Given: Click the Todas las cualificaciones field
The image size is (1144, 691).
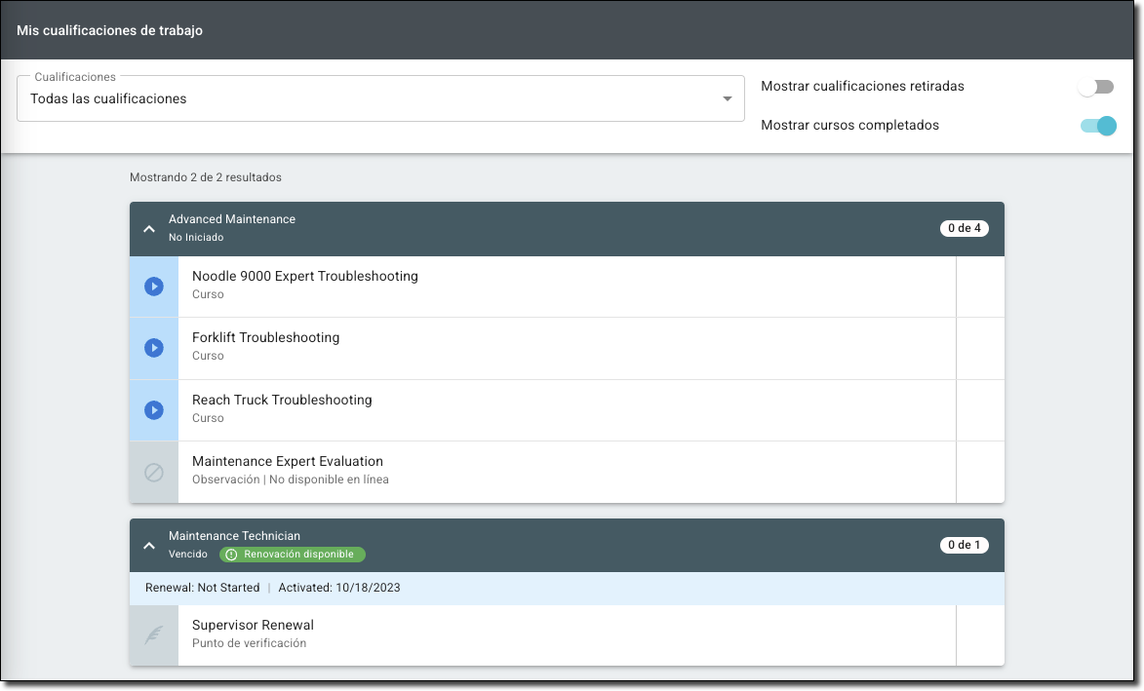Looking at the screenshot, I should 371,99.
